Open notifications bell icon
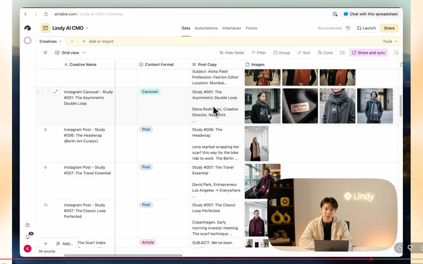Image resolution: width=423 pixels, height=264 pixels. [27, 237]
